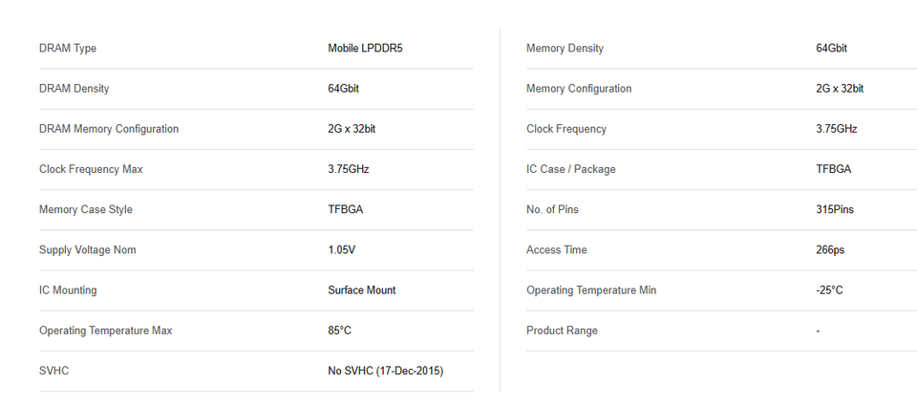The height and width of the screenshot is (405, 917).
Task: Click the Clock Frequency Max label
Action: click(x=91, y=169)
